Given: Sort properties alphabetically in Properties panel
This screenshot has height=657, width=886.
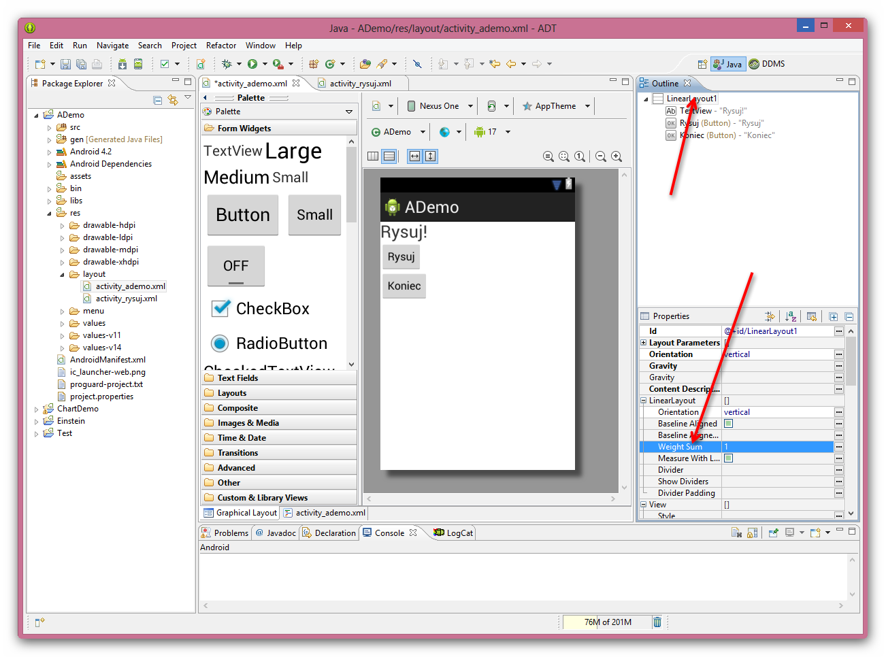Looking at the screenshot, I should [x=791, y=316].
